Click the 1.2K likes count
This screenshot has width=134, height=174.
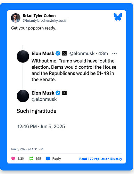21,159
